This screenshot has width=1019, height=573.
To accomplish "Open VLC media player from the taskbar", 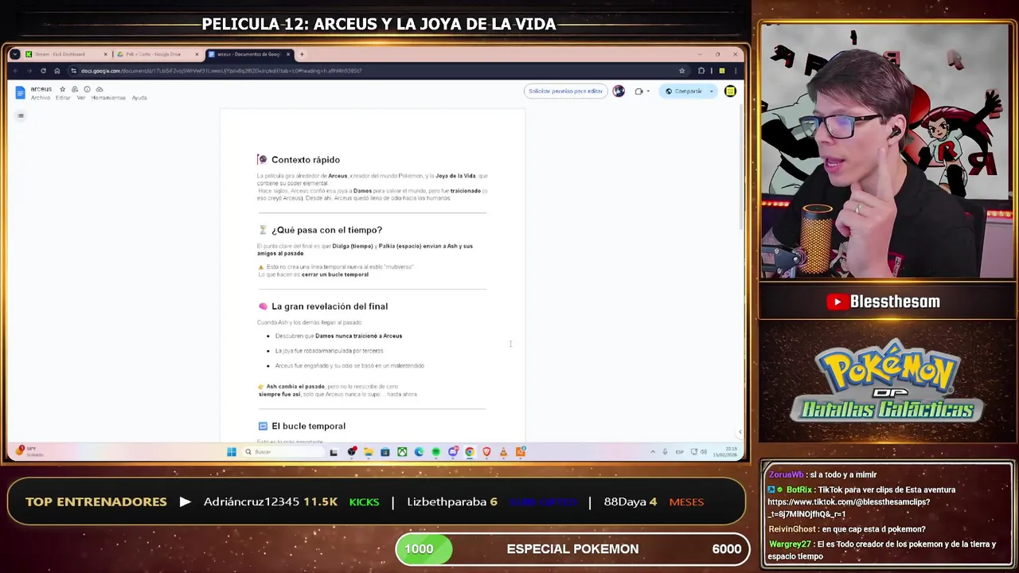I will click(x=503, y=452).
